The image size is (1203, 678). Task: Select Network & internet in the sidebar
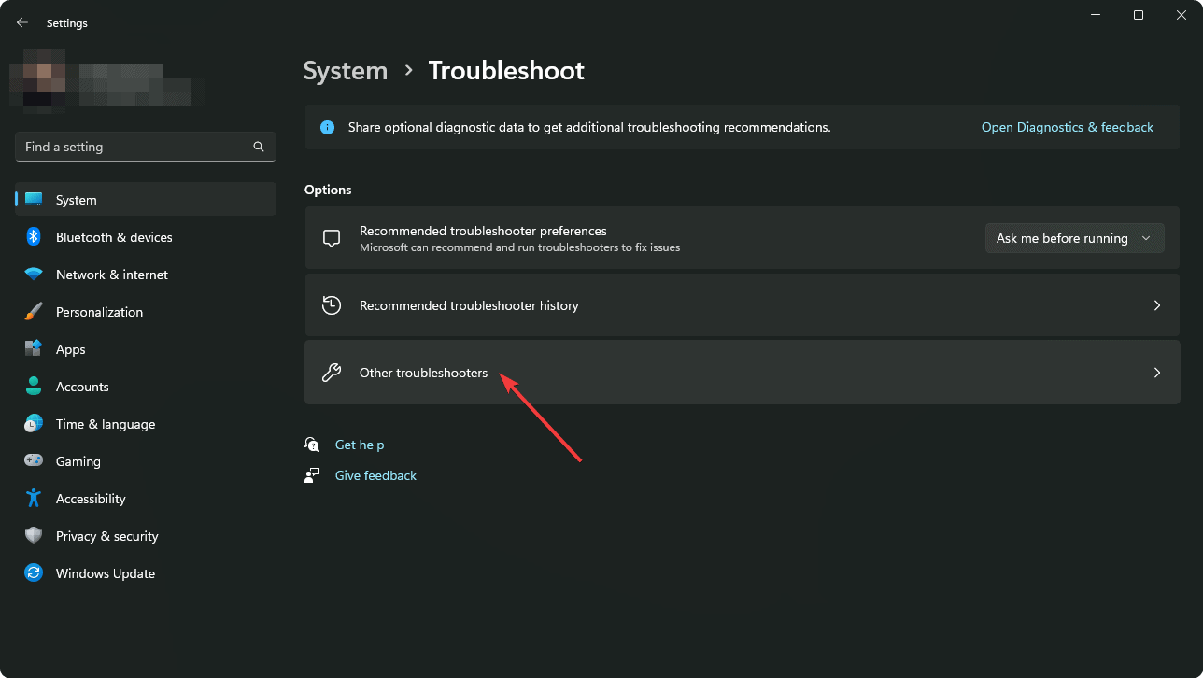point(112,275)
